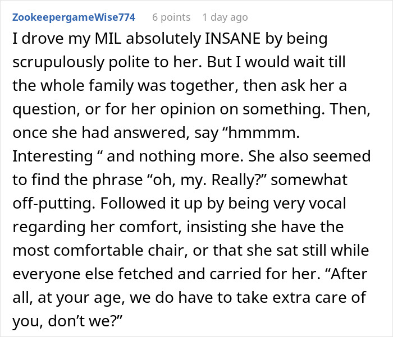Click the "1 day ago" timestamp
Viewport: 393px width, 337px height.
pos(225,17)
